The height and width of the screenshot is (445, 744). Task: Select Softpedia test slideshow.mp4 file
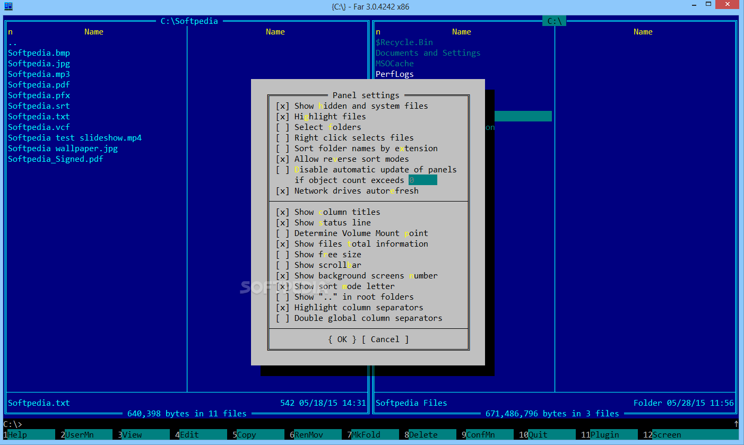[75, 138]
